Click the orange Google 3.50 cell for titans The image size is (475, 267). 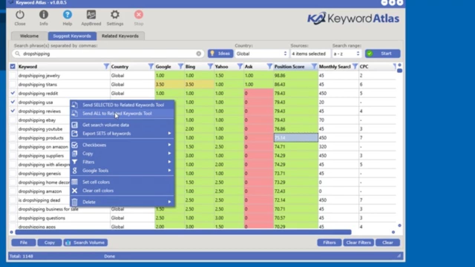pyautogui.click(x=170, y=85)
